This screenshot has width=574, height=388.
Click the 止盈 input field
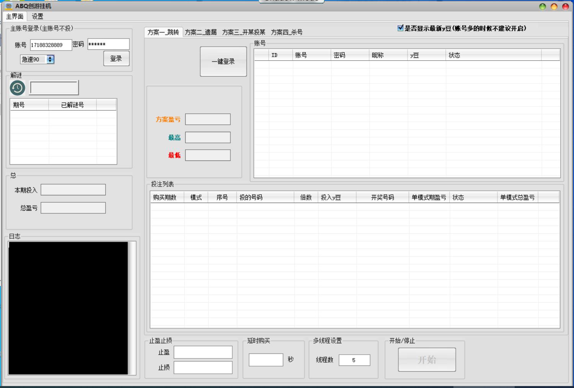[x=203, y=352]
